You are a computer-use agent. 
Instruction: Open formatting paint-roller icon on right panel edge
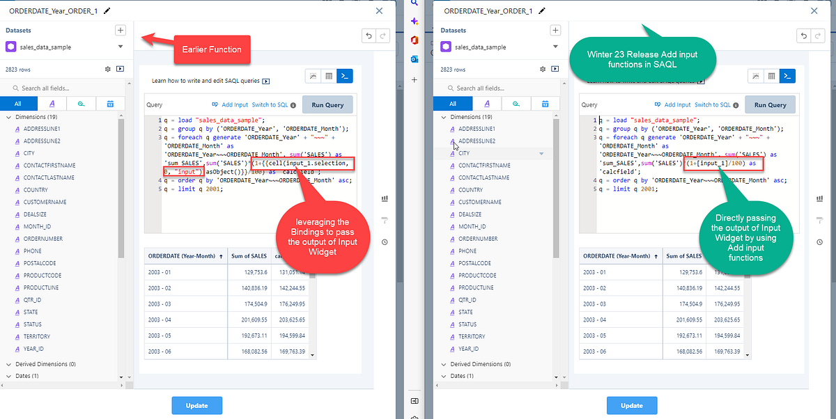819,220
